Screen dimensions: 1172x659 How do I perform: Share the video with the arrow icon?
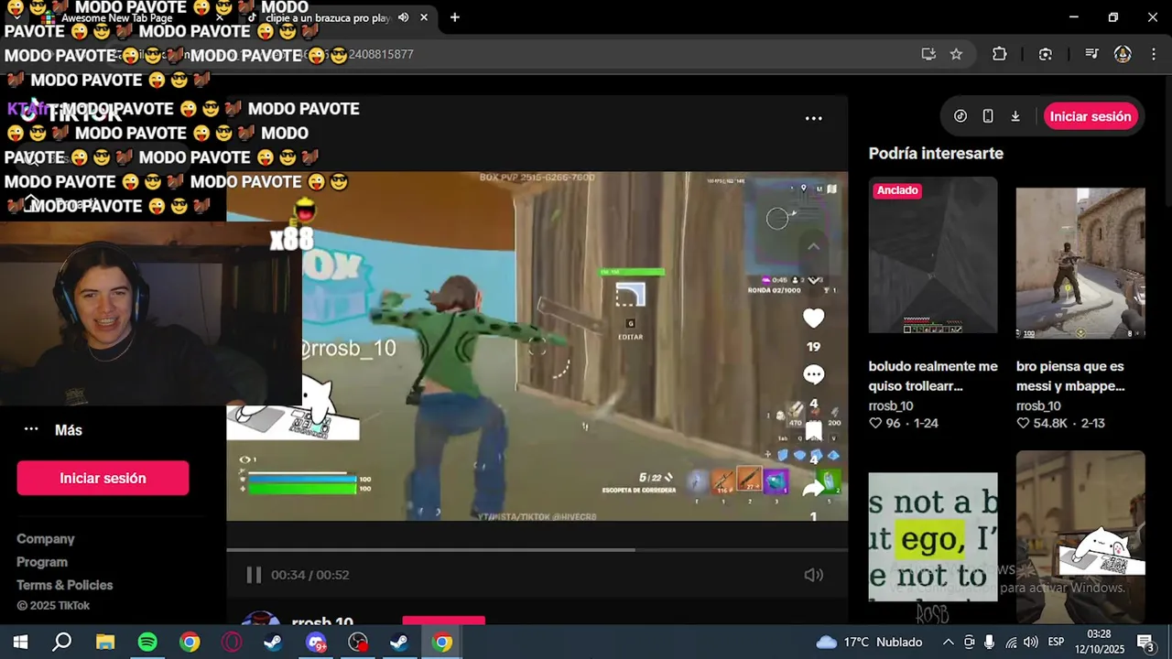(813, 488)
